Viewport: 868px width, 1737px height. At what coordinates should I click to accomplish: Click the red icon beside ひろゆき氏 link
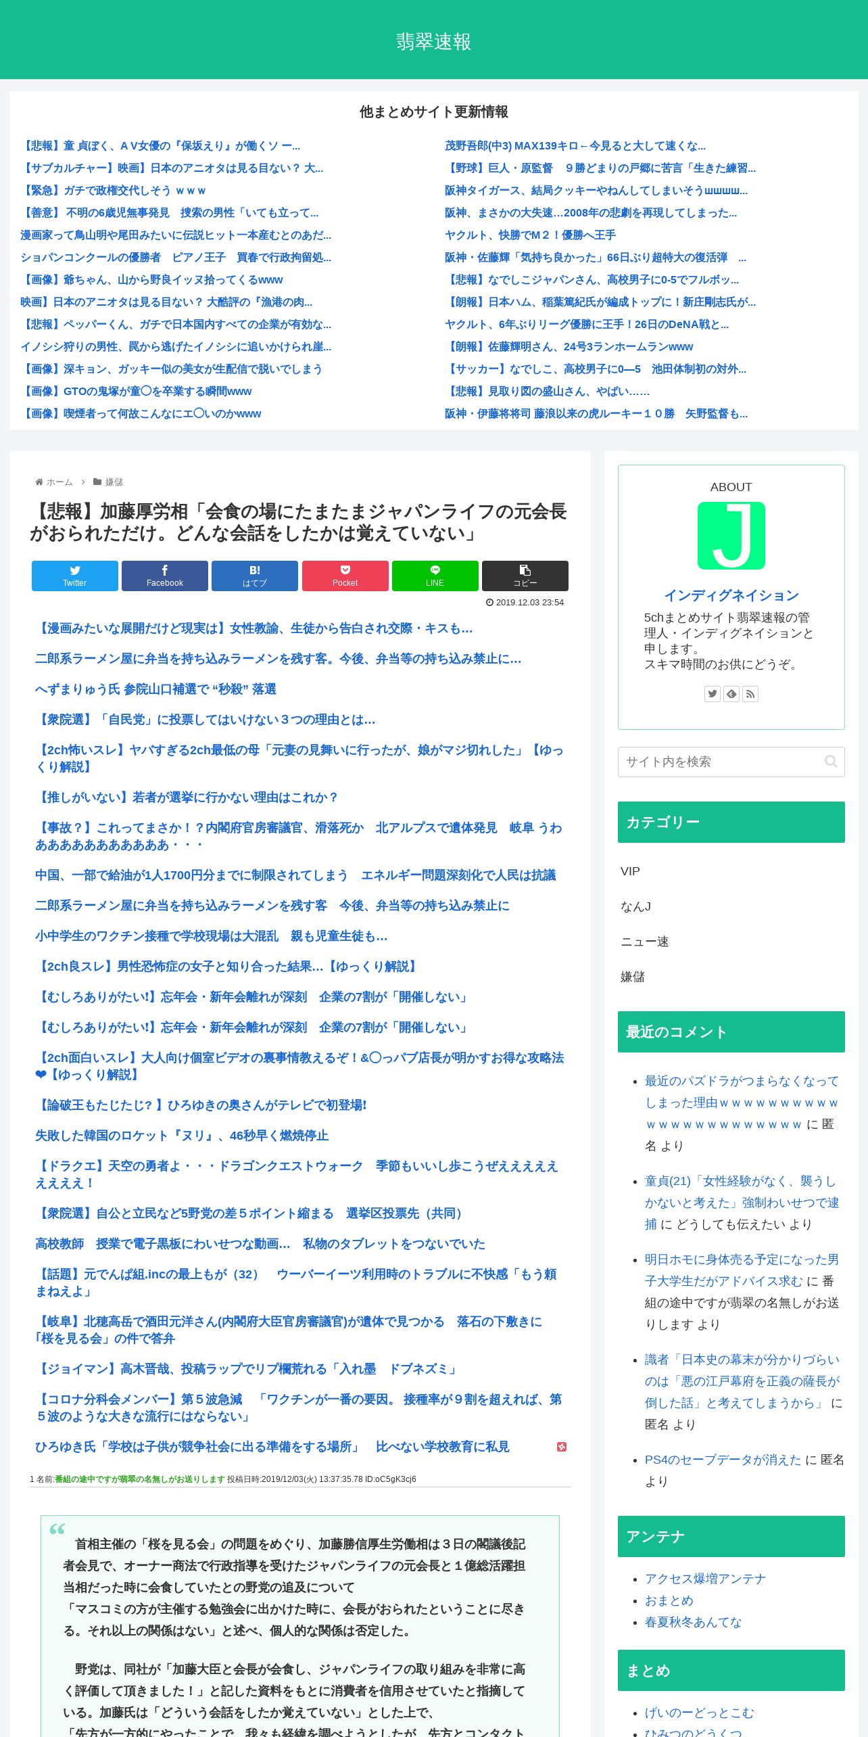click(562, 1447)
